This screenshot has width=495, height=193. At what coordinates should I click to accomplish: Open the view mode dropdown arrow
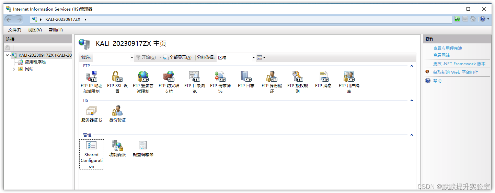tap(264, 58)
